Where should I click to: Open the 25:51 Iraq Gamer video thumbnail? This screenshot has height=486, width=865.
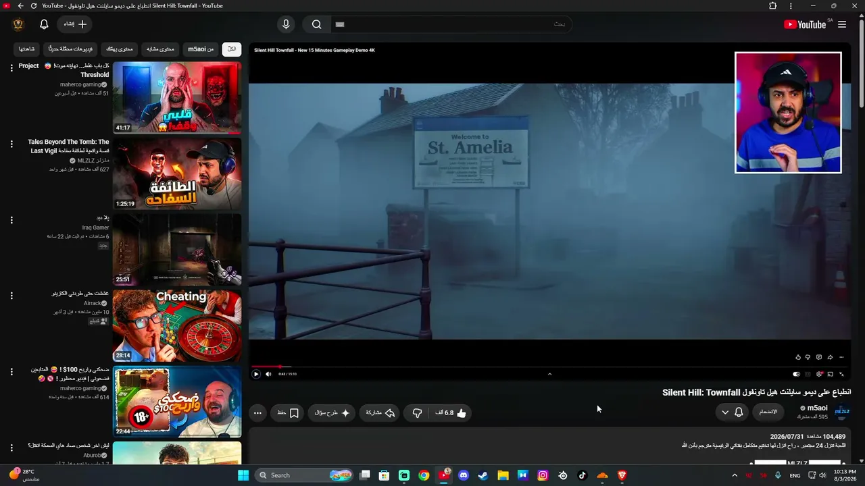tap(177, 250)
